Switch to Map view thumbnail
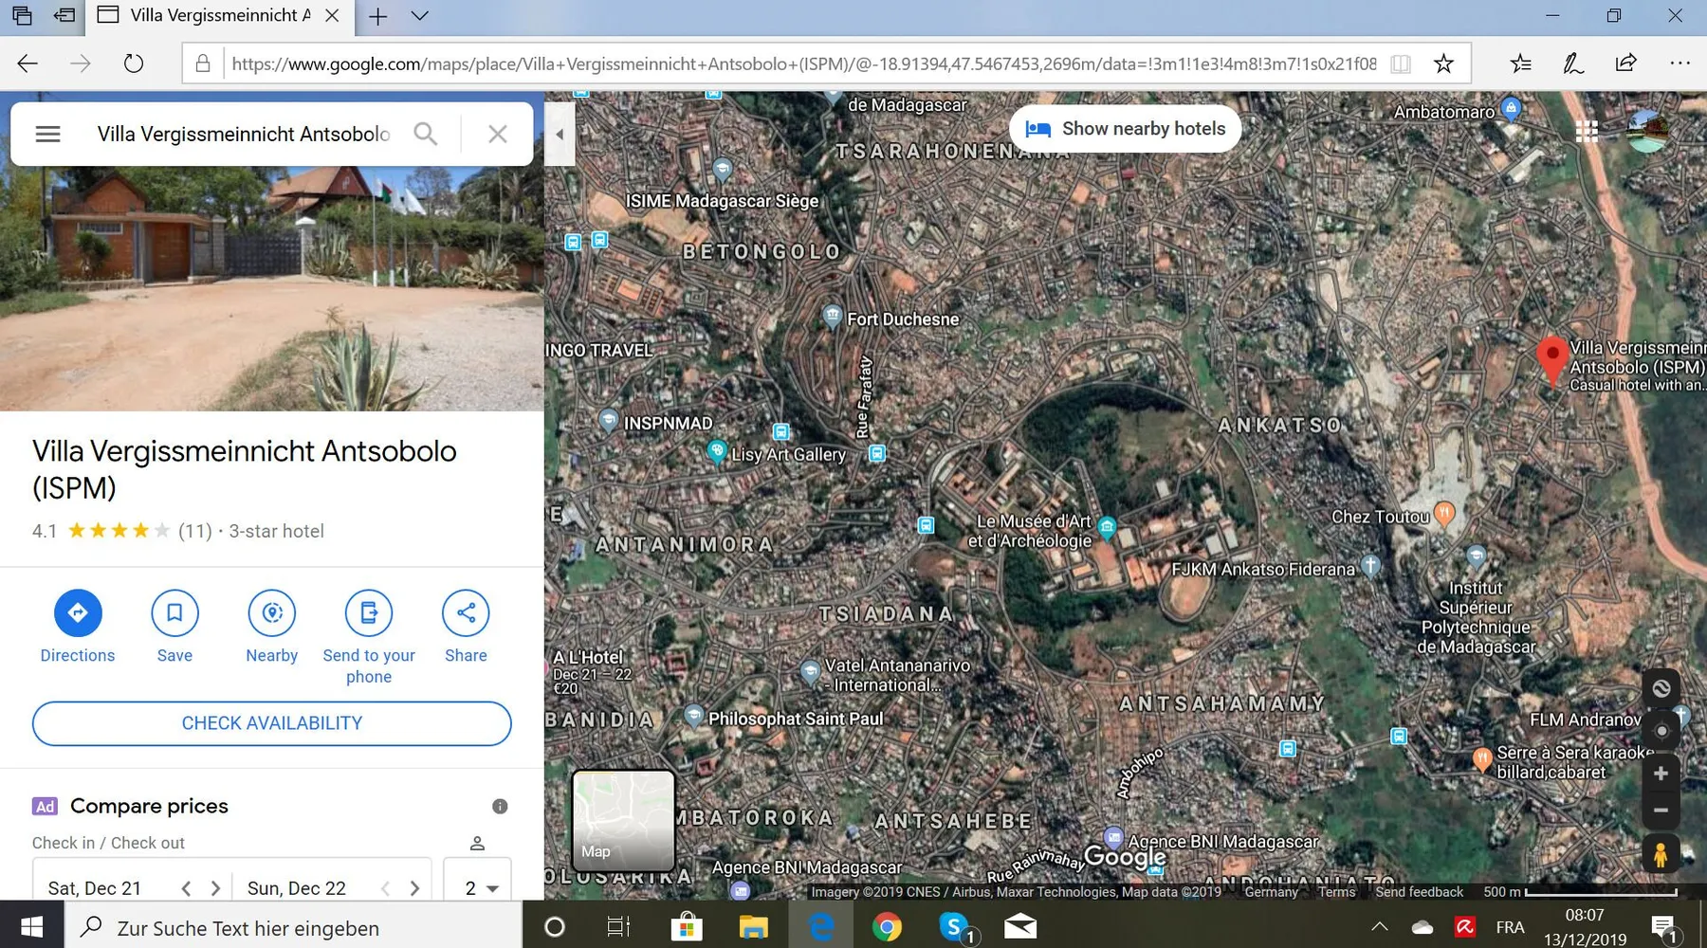 tap(623, 820)
